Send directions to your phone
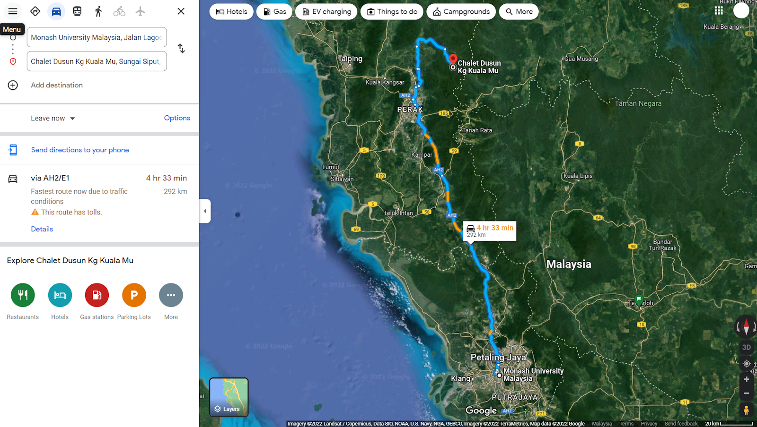Screen dimensions: 757x427 [x=80, y=150]
